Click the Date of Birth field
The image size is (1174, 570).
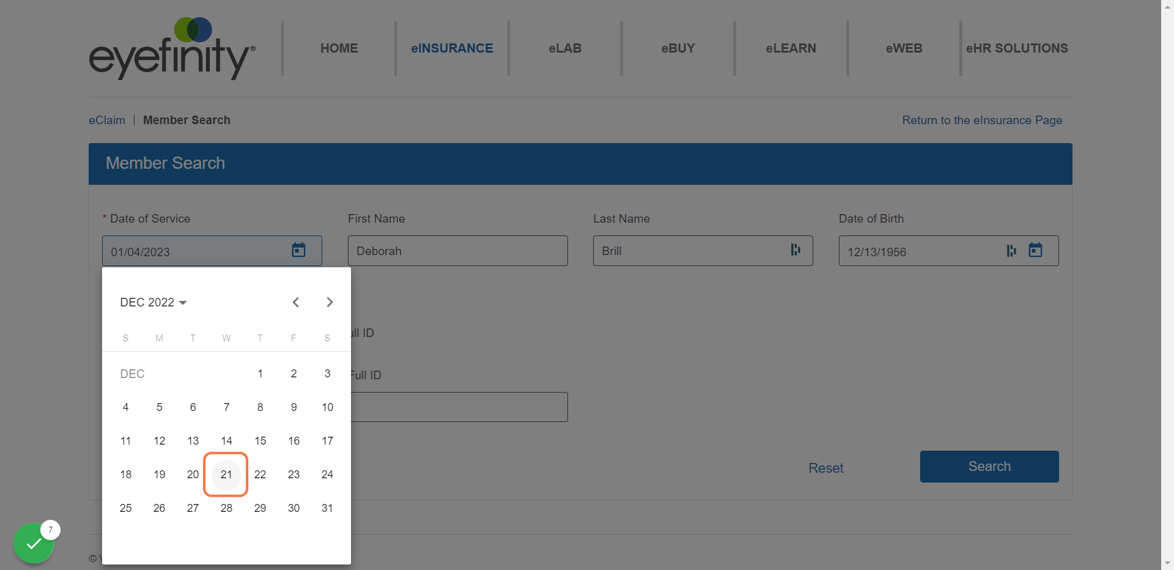(x=948, y=251)
